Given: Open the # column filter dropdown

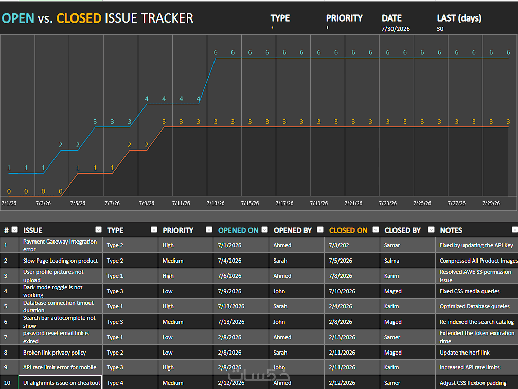Looking at the screenshot, I should 14,230.
